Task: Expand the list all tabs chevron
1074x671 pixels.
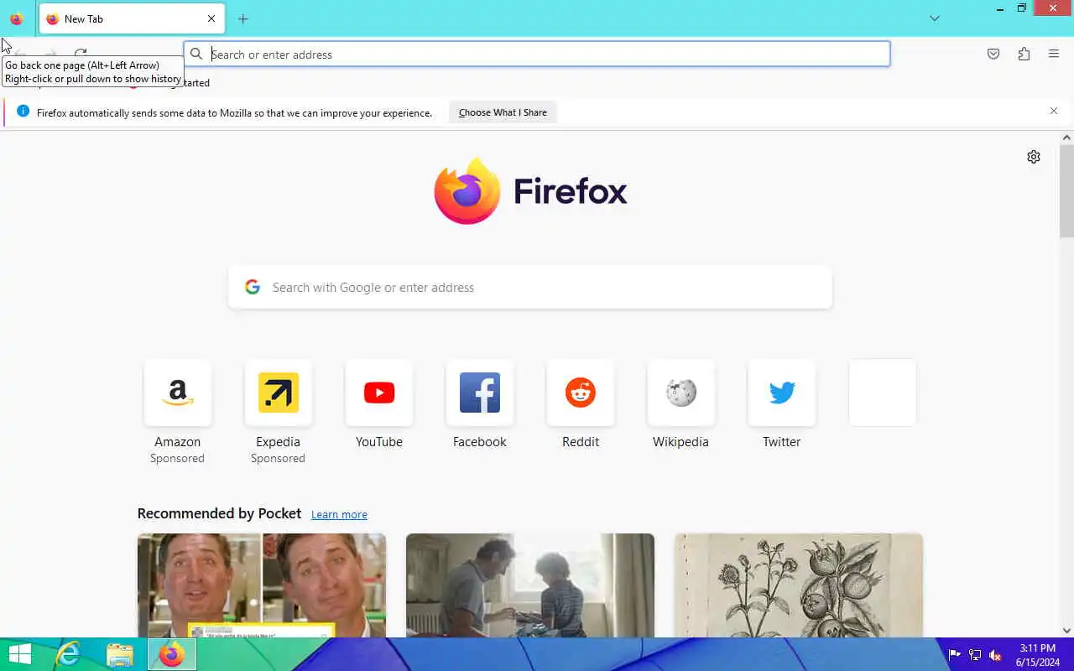Action: click(x=935, y=18)
